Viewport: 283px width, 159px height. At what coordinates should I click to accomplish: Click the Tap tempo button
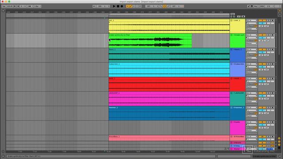click(4, 6)
